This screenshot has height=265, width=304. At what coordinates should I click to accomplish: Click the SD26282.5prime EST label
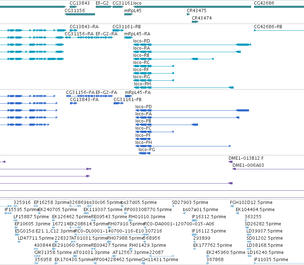pyautogui.click(x=263, y=224)
